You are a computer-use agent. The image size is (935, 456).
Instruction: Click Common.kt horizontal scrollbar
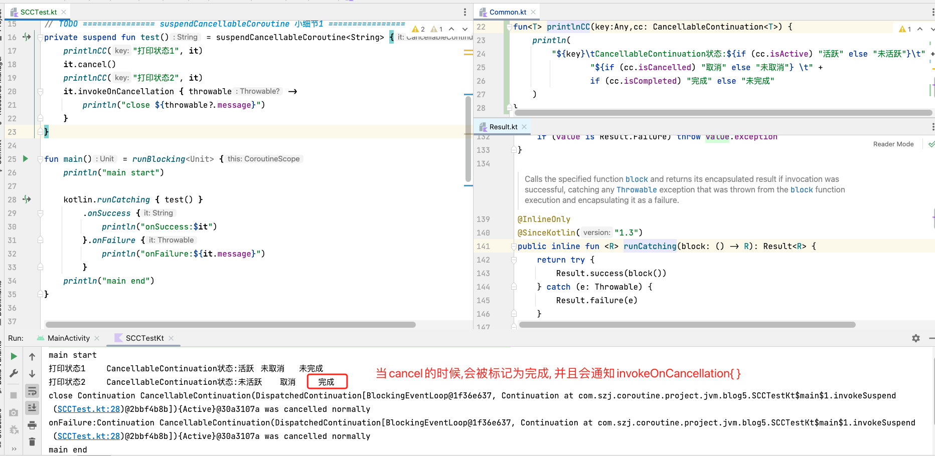[x=723, y=113]
